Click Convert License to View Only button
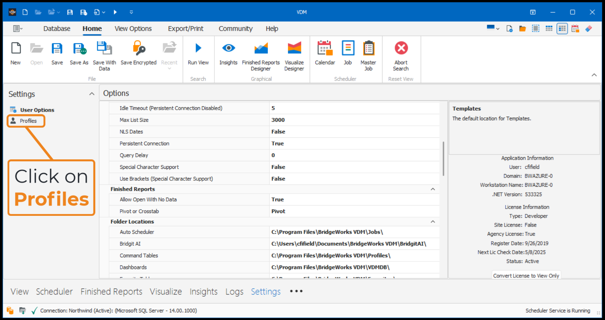605x320 pixels. click(526, 275)
